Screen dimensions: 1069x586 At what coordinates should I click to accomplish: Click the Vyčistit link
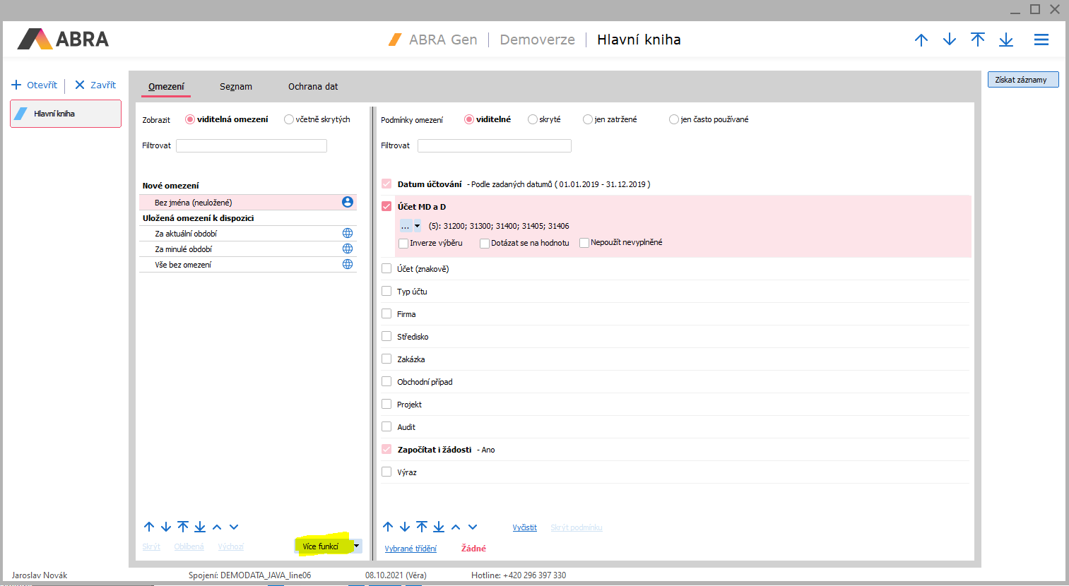pyautogui.click(x=524, y=527)
